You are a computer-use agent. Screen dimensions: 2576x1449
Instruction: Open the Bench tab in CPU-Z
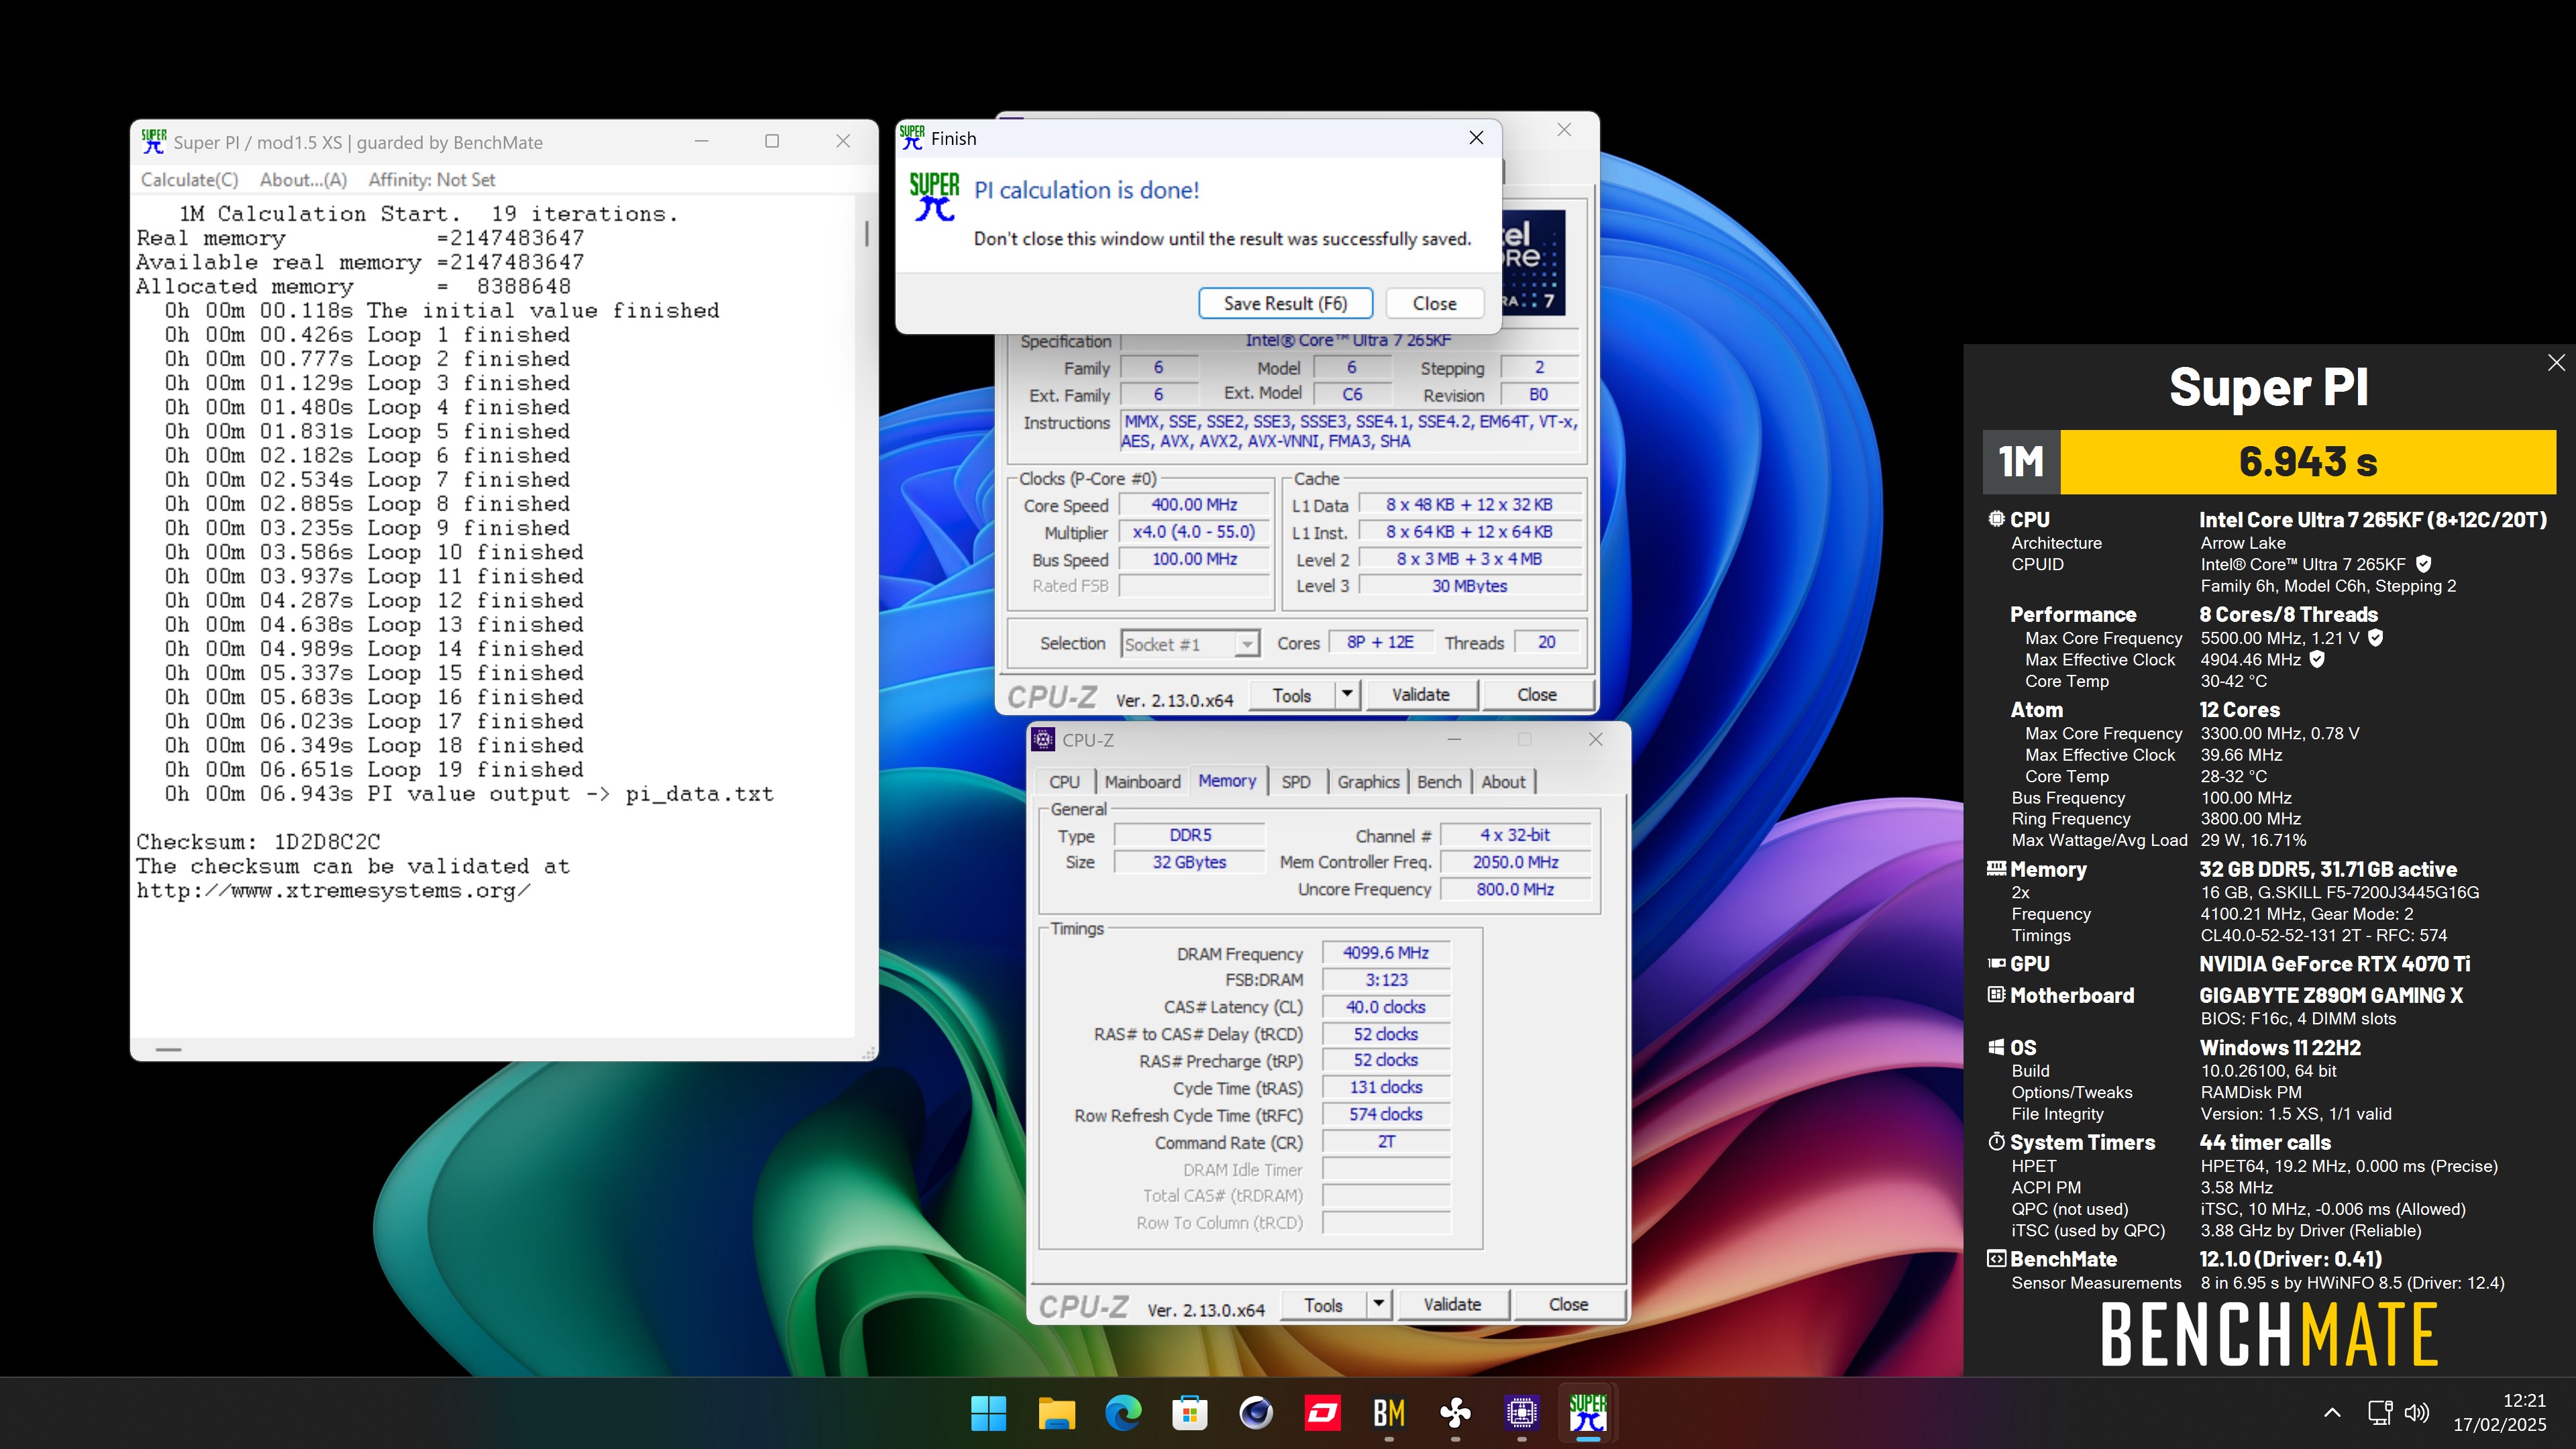[1439, 782]
